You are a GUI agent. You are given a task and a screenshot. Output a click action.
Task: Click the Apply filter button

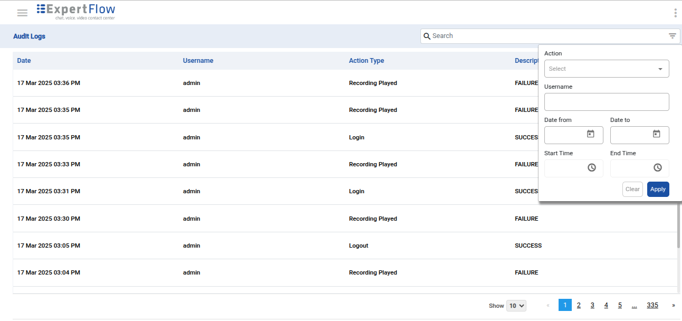pos(658,189)
